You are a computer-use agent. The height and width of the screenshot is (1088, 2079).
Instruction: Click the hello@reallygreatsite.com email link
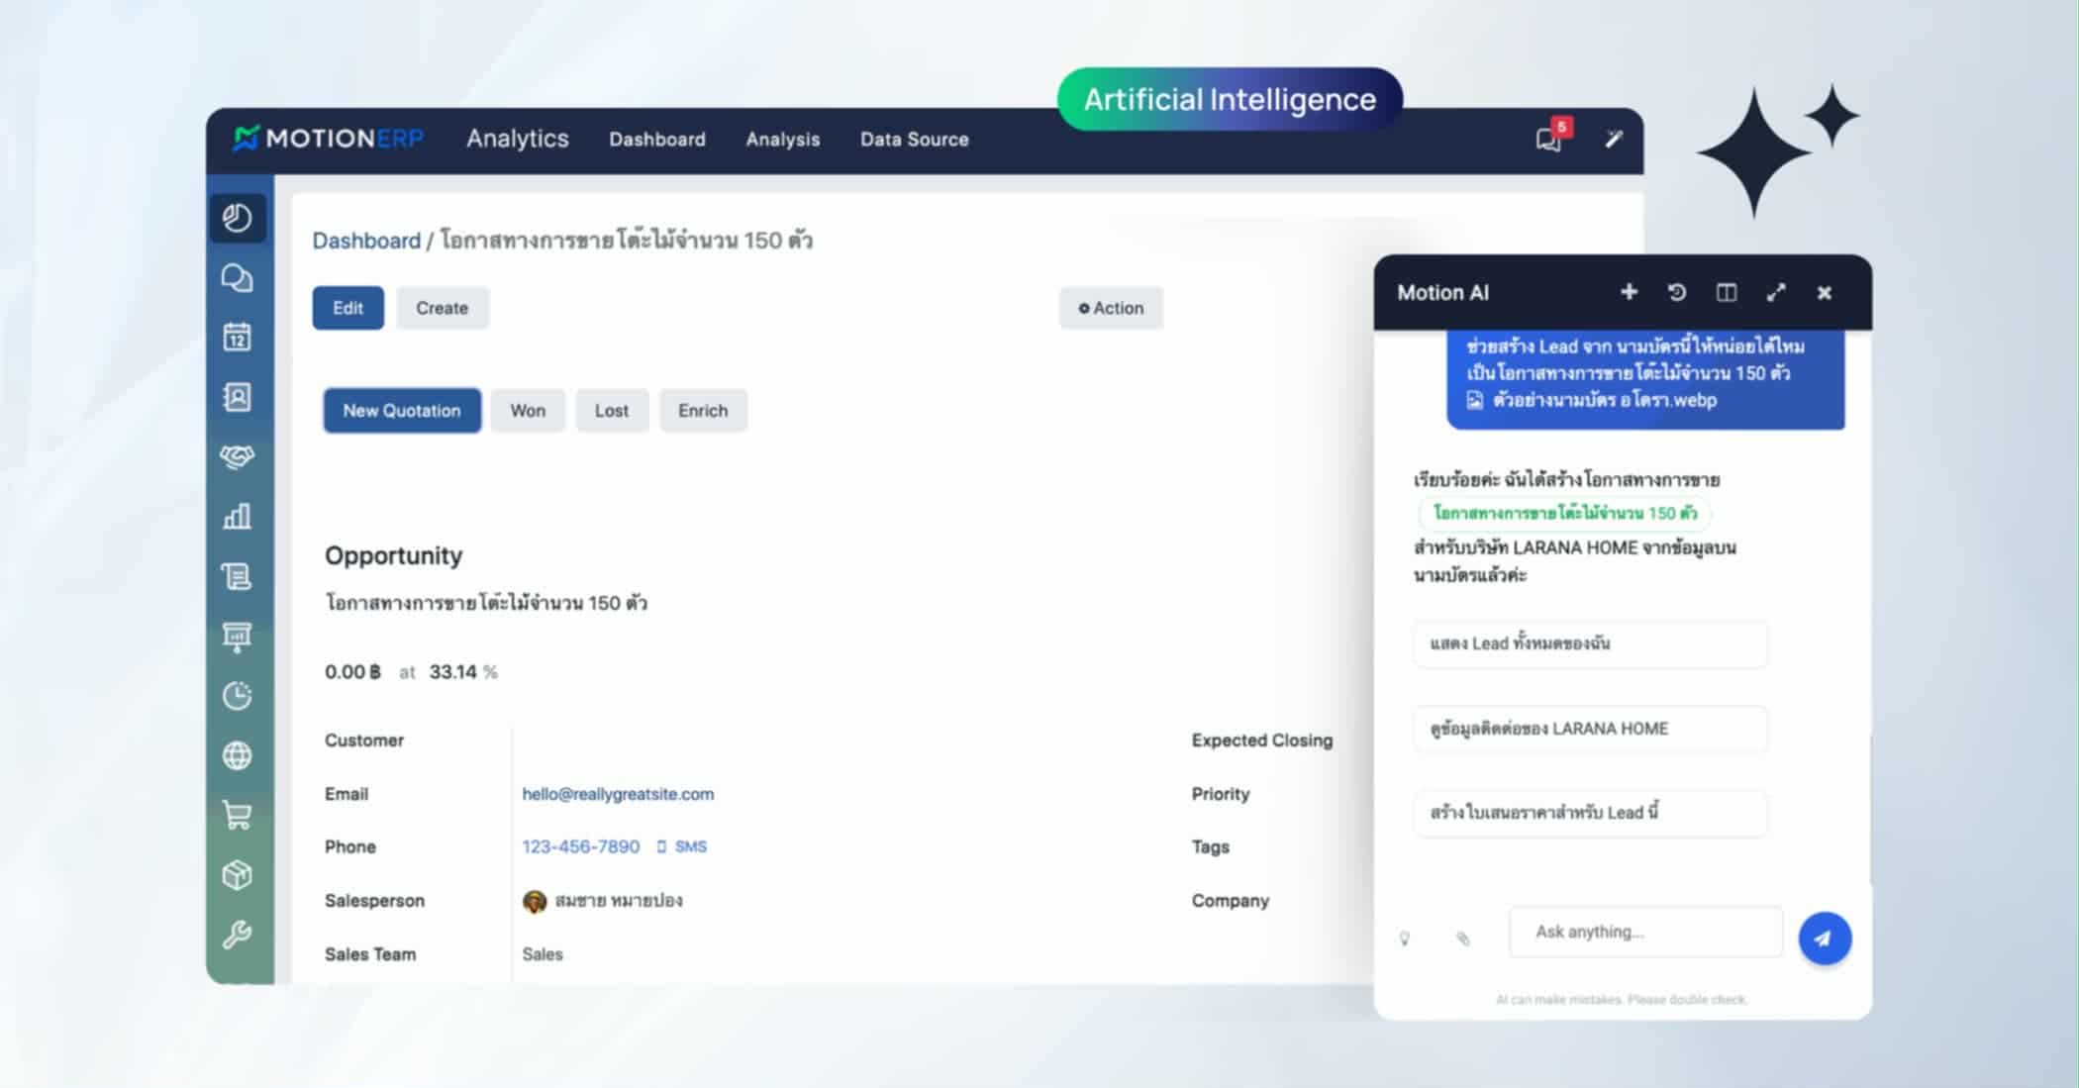(618, 794)
